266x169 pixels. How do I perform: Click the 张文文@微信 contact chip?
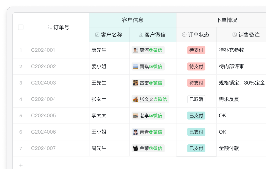(150, 99)
